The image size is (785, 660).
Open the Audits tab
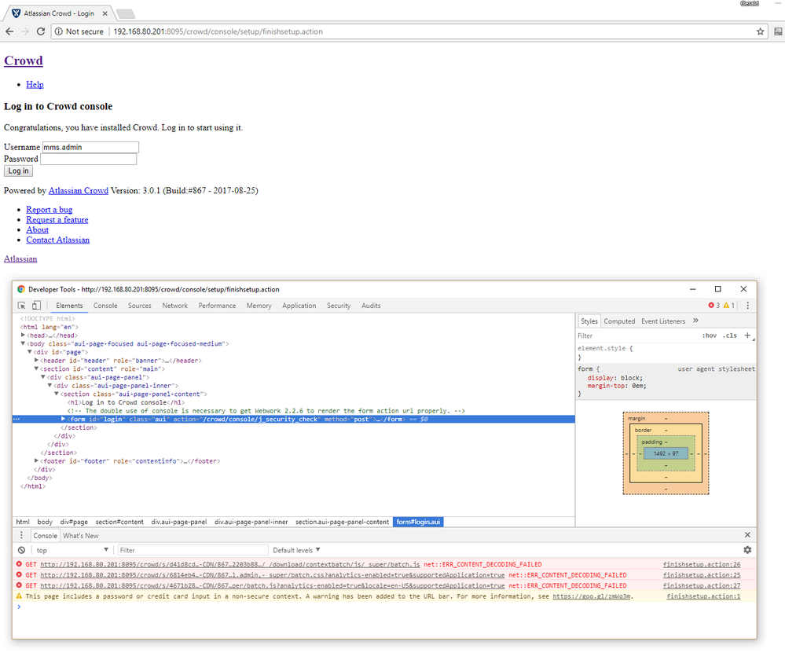[x=371, y=306]
